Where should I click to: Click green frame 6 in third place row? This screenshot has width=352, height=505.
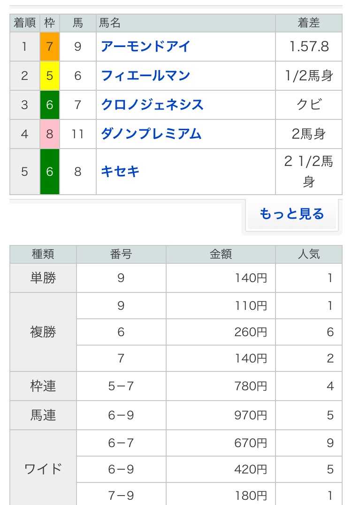tap(49, 105)
